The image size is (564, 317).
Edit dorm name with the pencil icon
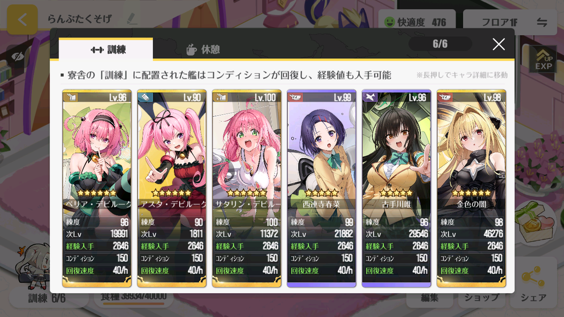(132, 19)
